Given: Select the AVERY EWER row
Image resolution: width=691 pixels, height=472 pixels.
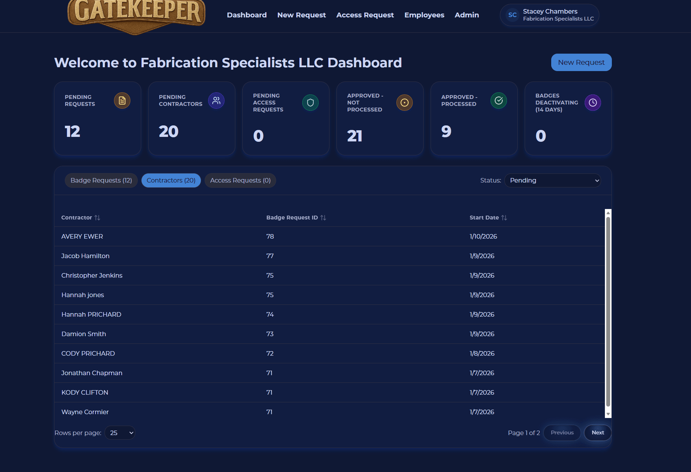Looking at the screenshot, I should [x=329, y=237].
